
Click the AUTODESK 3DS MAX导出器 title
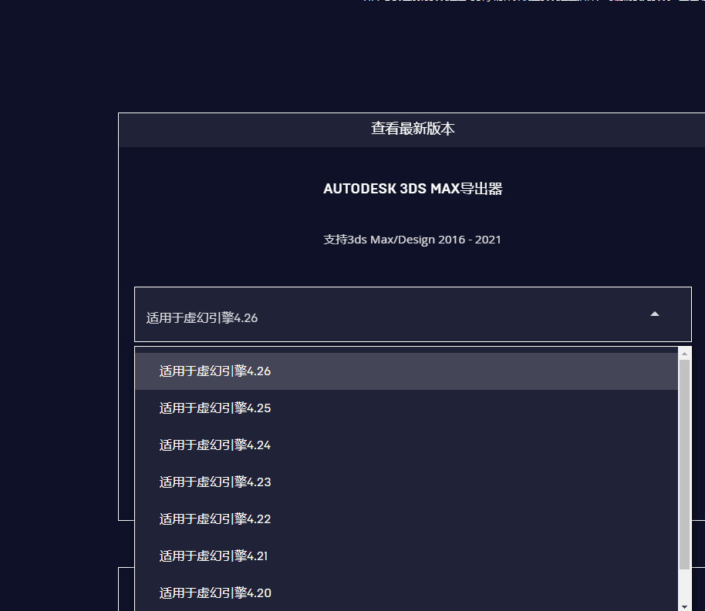413,189
